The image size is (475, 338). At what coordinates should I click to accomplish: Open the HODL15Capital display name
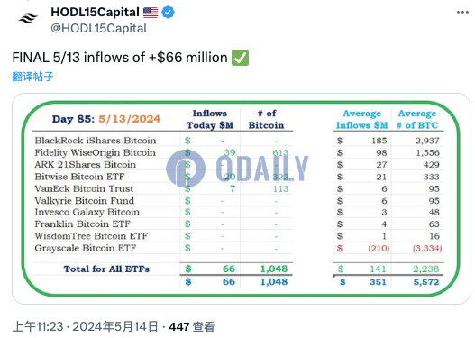[x=95, y=13]
